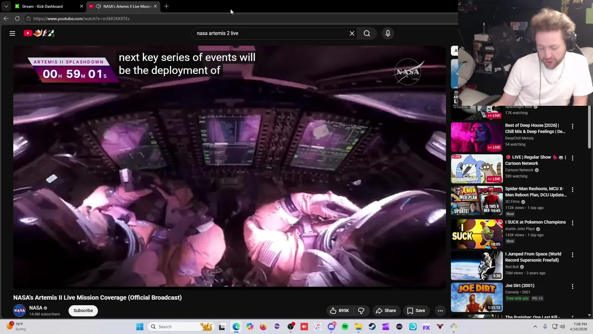This screenshot has width=593, height=334.
Task: Open options for Joe Dirt movie
Action: coord(572,286)
